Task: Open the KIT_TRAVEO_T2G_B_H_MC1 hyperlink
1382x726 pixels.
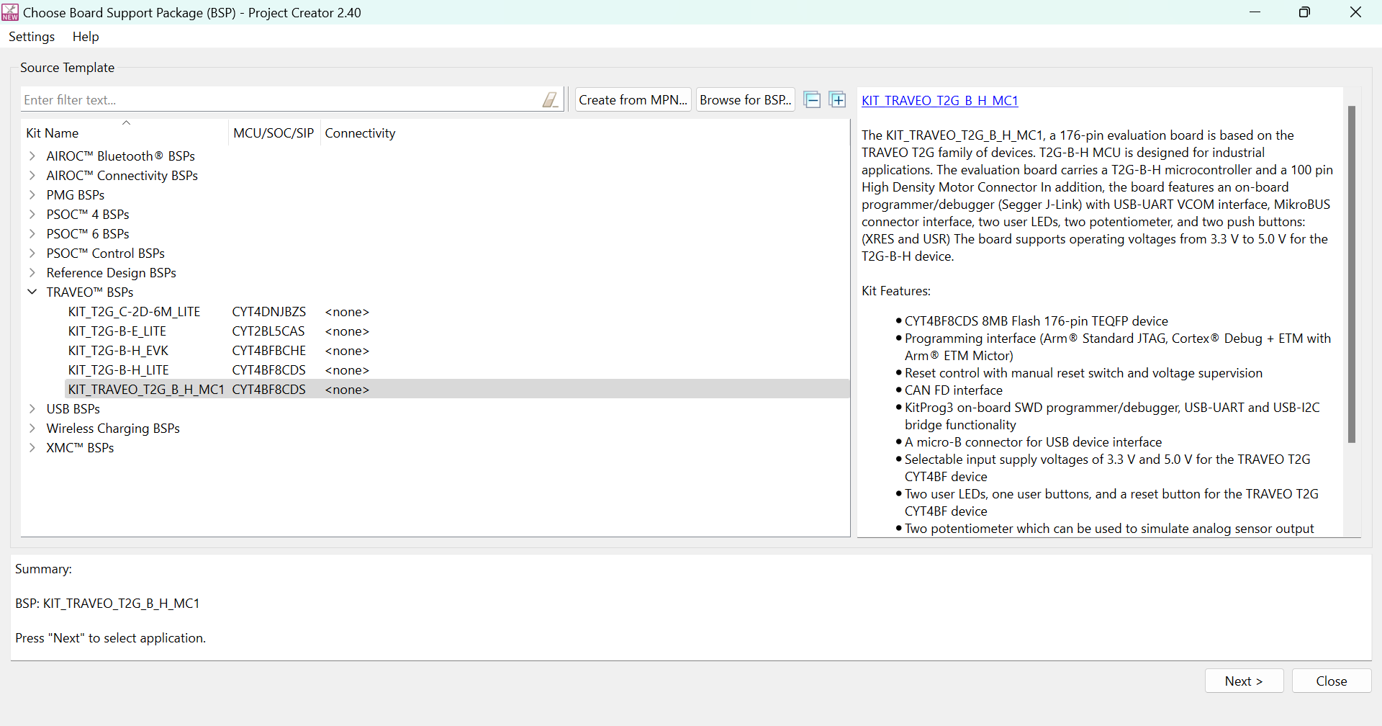Action: coord(939,101)
